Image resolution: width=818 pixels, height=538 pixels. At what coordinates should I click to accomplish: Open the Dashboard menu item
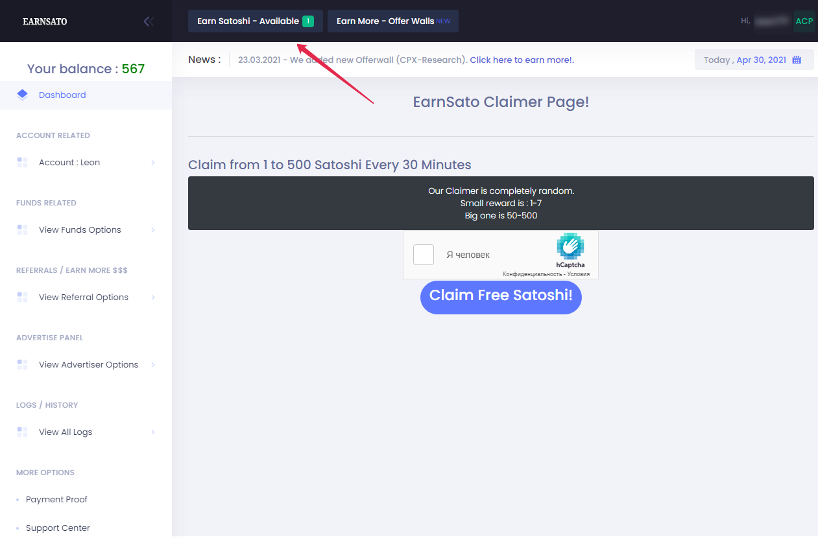(x=86, y=95)
